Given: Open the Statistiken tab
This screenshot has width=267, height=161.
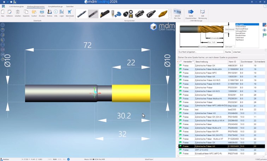Looking at the screenshot, I should point(70,6).
